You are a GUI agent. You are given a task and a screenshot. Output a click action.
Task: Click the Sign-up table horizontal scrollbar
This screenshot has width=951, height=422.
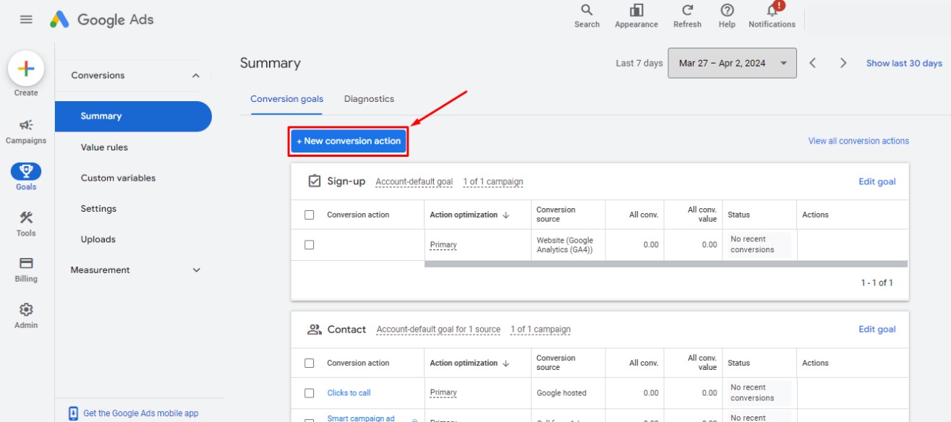click(x=665, y=264)
